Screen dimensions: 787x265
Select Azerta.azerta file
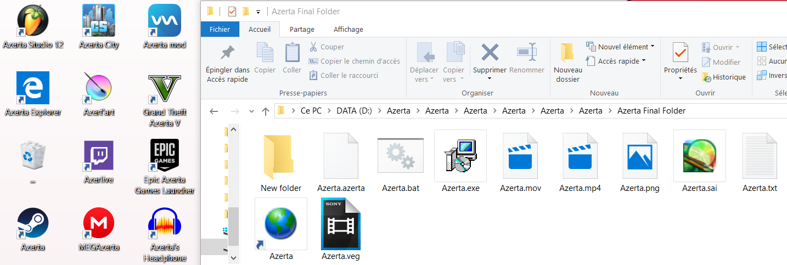coord(341,162)
